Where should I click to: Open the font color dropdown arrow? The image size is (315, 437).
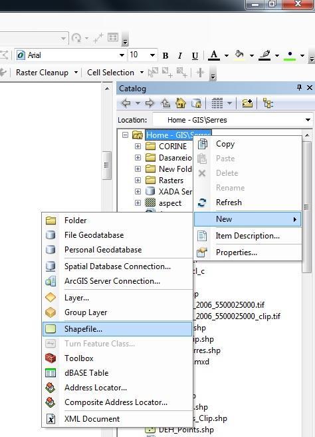(227, 55)
